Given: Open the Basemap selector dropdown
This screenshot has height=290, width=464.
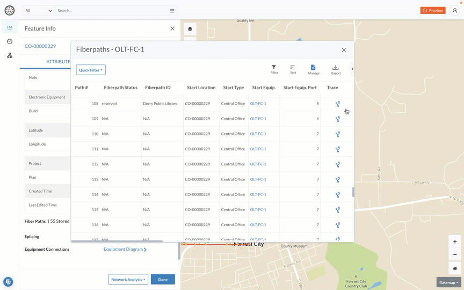Looking at the screenshot, I should [448, 282].
